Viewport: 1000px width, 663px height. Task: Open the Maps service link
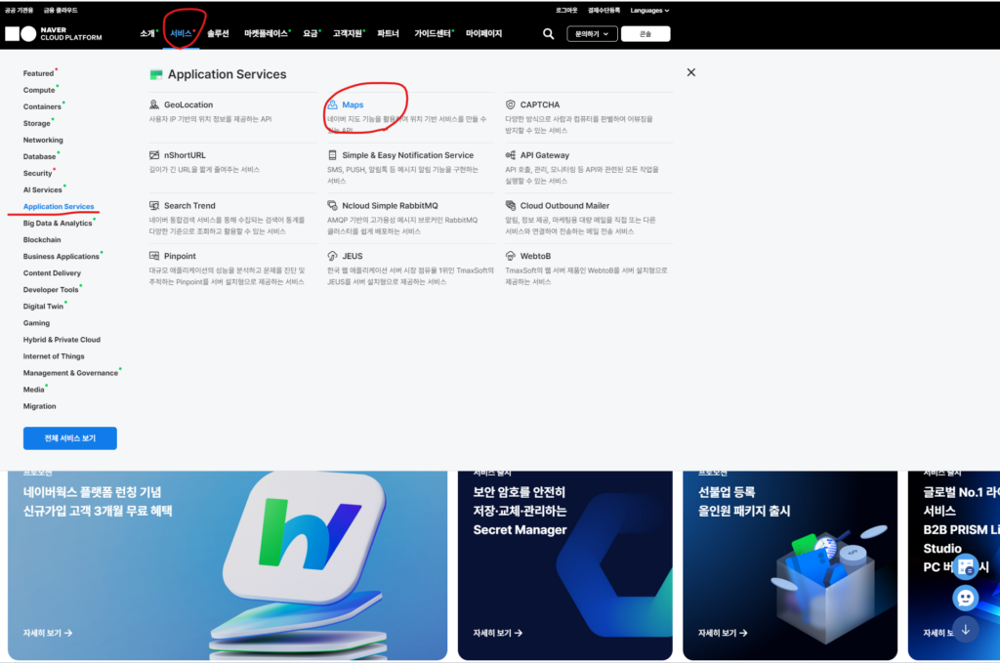click(x=353, y=104)
